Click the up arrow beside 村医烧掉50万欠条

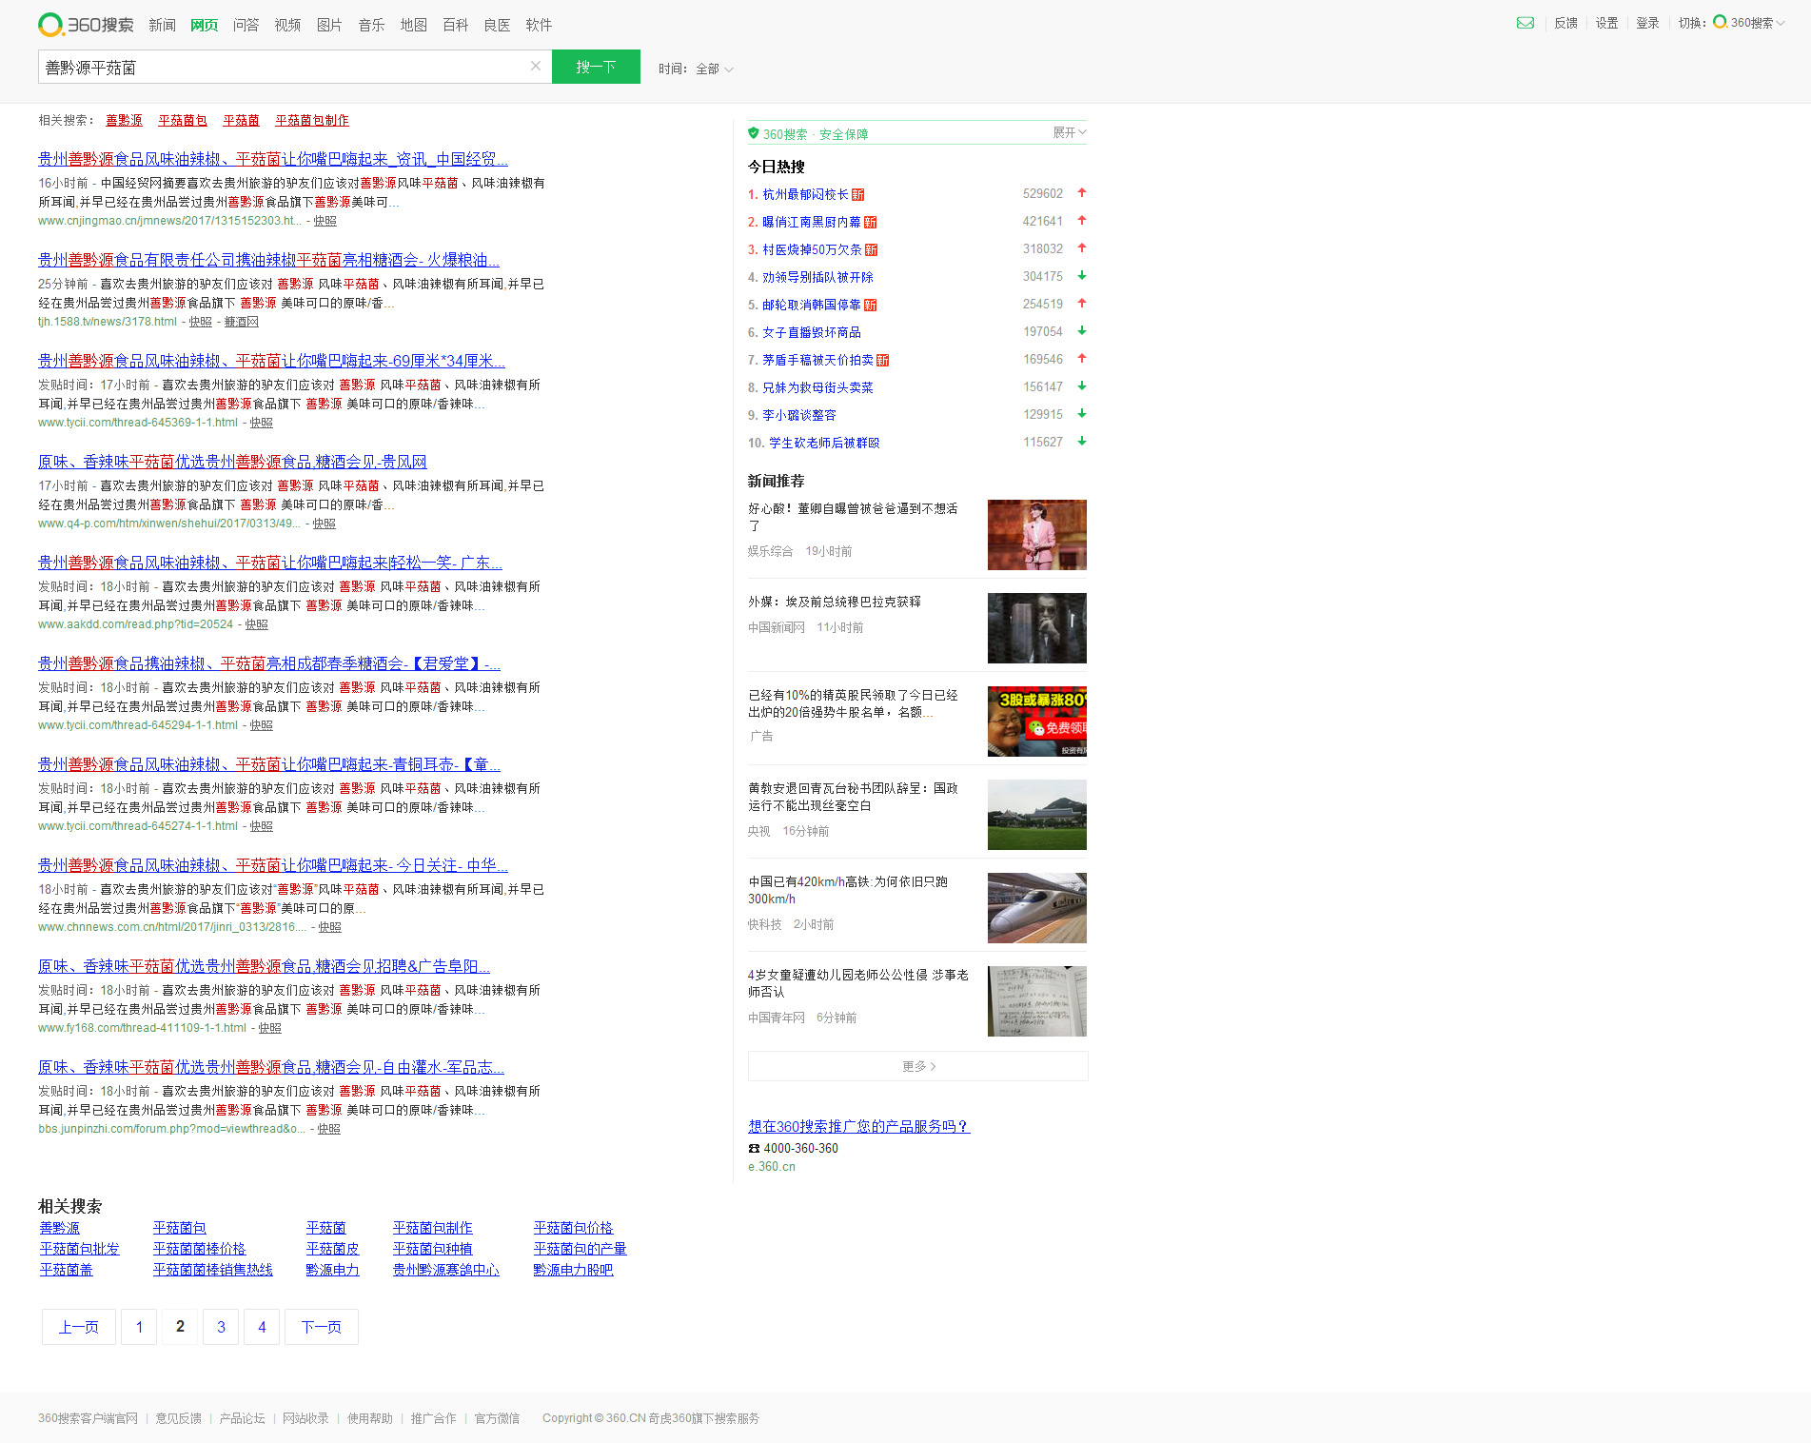tap(1082, 248)
